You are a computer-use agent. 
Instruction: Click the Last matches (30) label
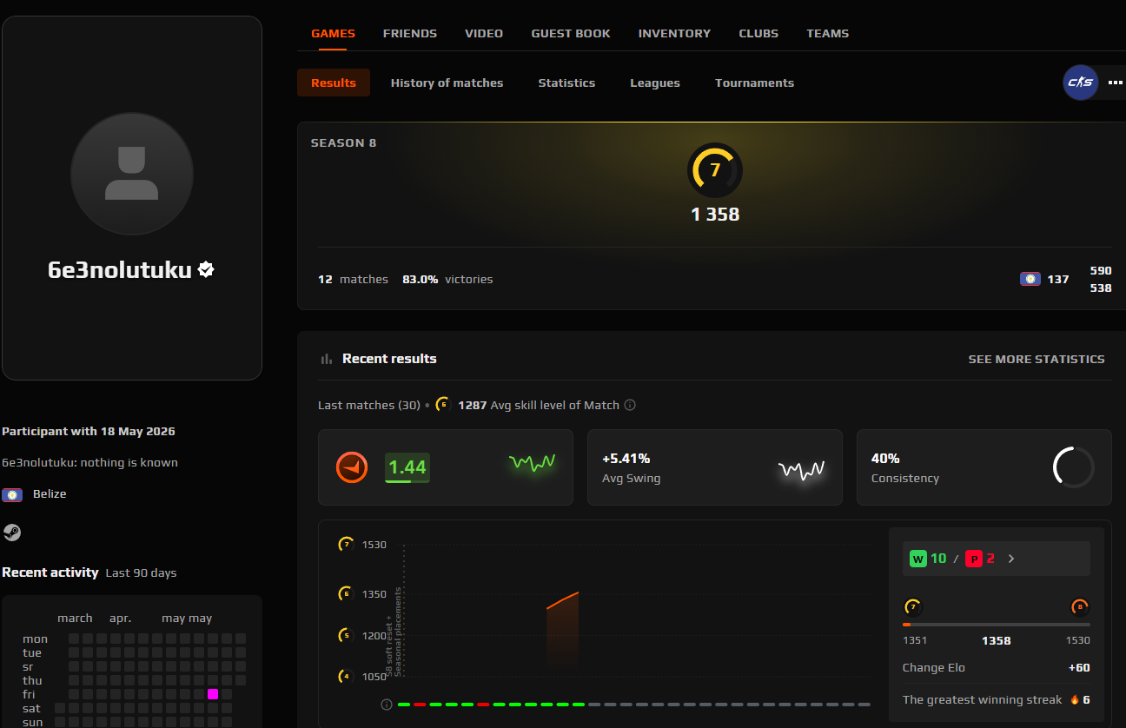point(369,405)
